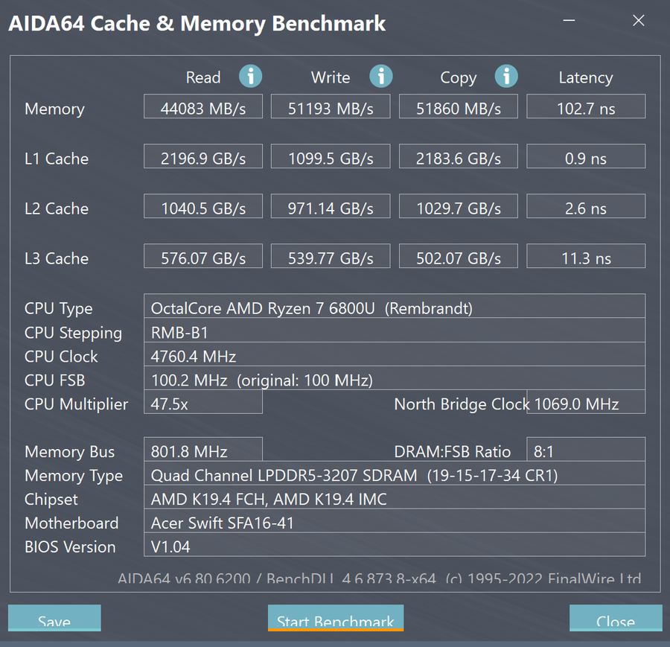Click the Memory Latency value box
The width and height of the screenshot is (670, 647).
tap(586, 106)
